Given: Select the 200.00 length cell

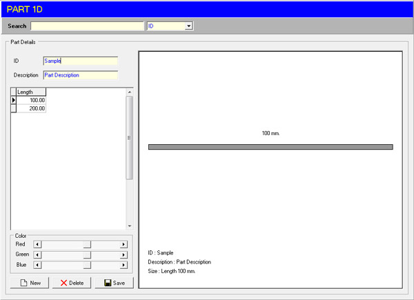Looking at the screenshot, I should click(31, 108).
